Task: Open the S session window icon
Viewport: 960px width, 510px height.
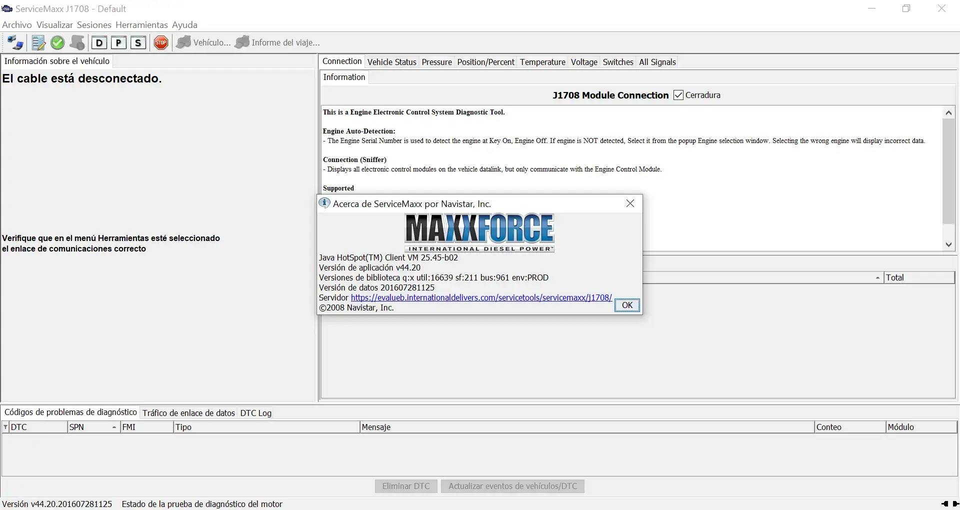Action: (x=138, y=43)
